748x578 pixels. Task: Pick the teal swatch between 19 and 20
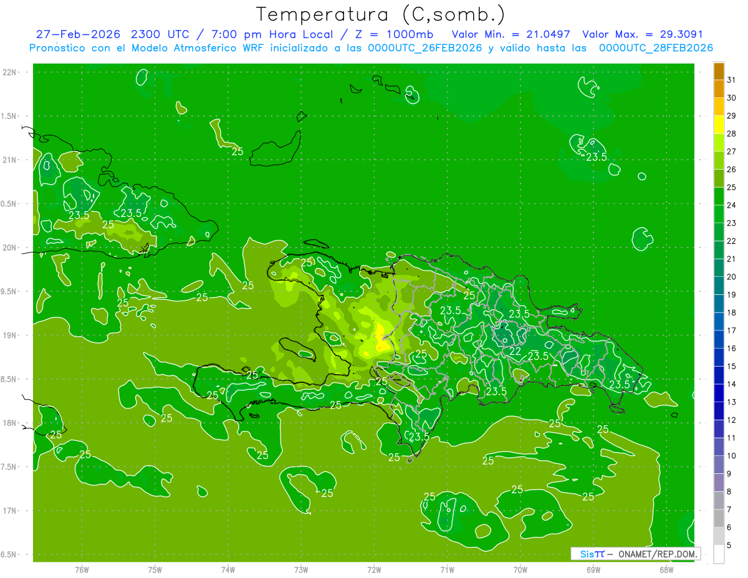(719, 286)
